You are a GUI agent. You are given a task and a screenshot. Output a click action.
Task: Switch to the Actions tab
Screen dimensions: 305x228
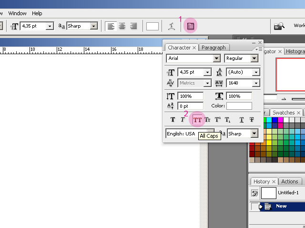289,181
